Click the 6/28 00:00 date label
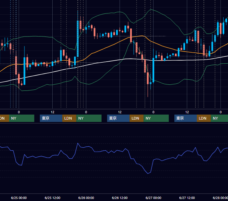228x201 pixels. pos(220,198)
